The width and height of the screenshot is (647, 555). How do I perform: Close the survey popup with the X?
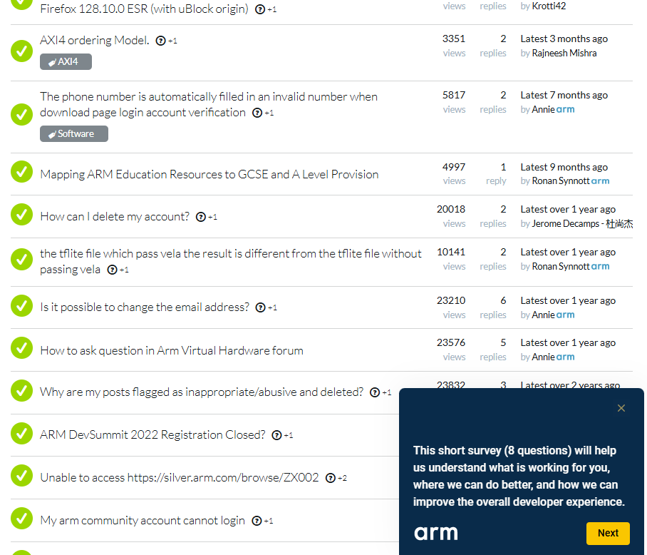tap(621, 408)
